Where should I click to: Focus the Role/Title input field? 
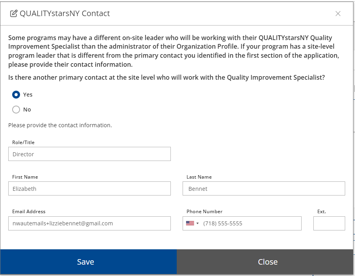[x=90, y=154]
